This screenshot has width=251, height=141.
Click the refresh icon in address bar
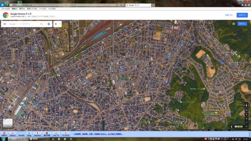123,5
